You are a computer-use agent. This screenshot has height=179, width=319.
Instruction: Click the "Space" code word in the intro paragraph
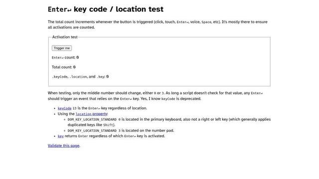click(206, 22)
